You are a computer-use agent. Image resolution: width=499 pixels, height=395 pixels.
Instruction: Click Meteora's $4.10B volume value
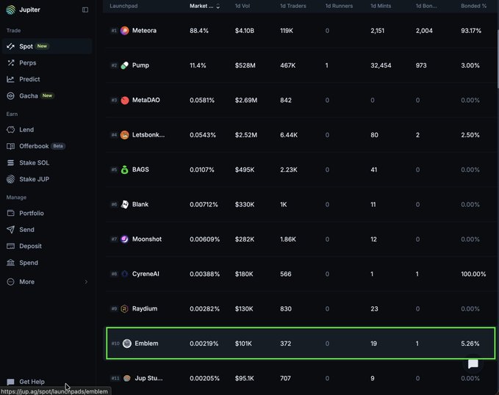coord(245,31)
